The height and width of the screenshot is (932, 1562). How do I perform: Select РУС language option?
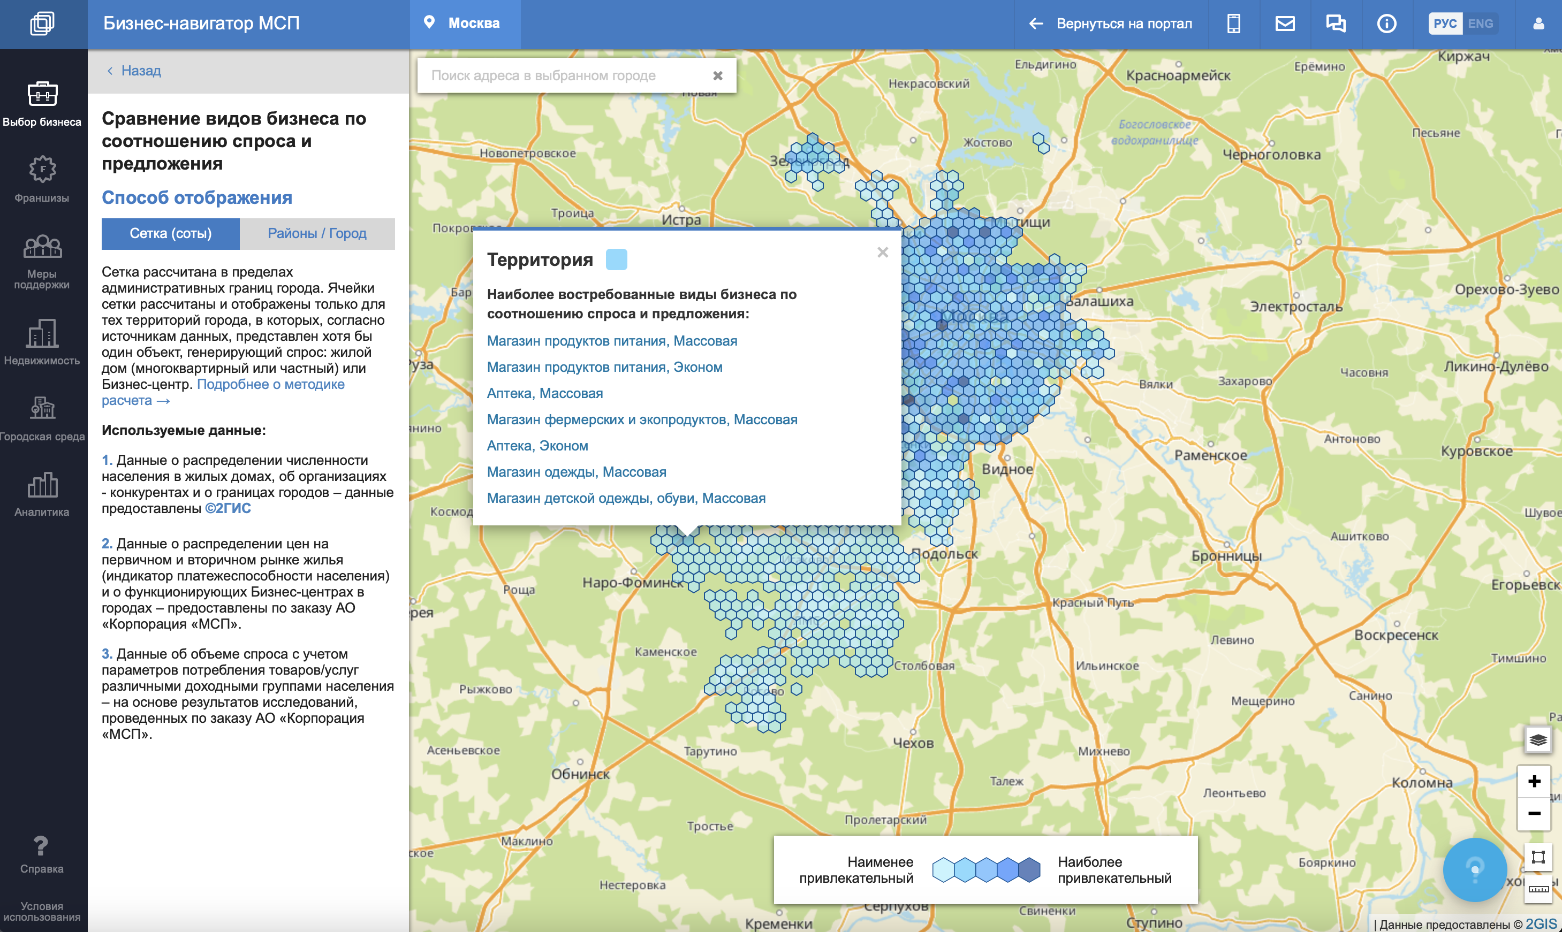pos(1445,24)
